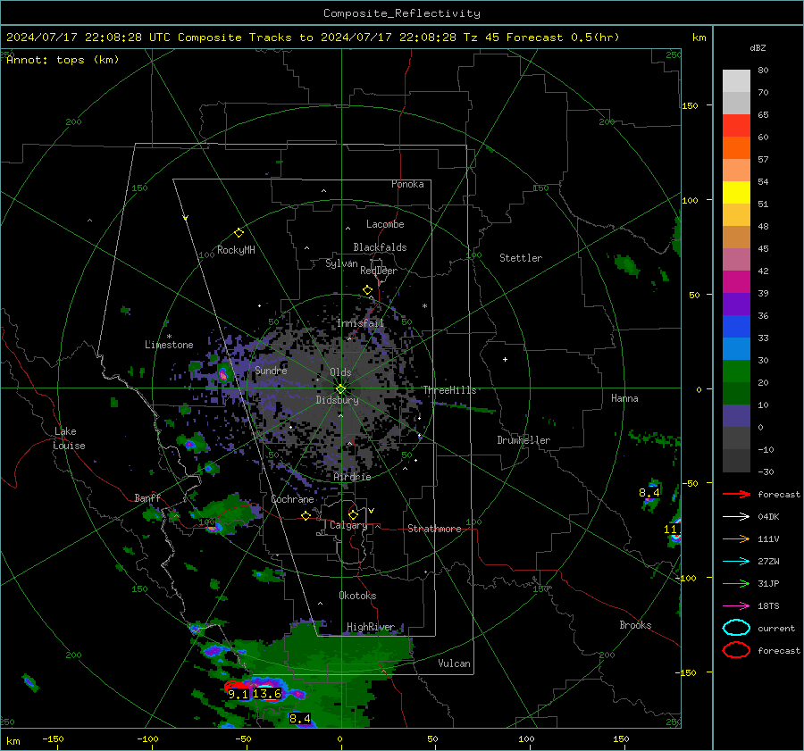Click the 8.4 storm top label south of Hanna
Image resolution: width=804 pixels, height=751 pixels.
[649, 493]
